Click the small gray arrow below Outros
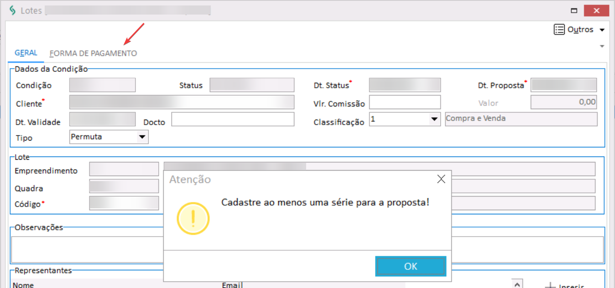The height and width of the screenshot is (288, 615). click(602, 46)
